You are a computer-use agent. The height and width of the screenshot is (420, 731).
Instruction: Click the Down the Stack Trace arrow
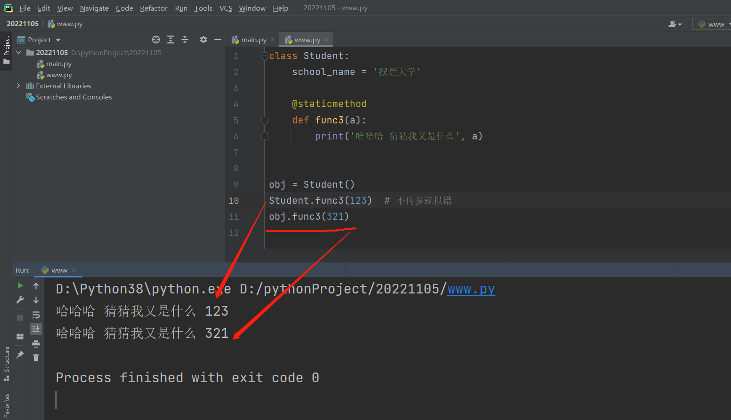point(36,300)
